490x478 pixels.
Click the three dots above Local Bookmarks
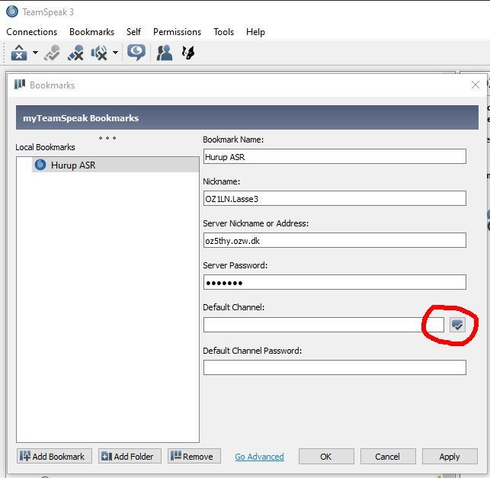tap(107, 138)
